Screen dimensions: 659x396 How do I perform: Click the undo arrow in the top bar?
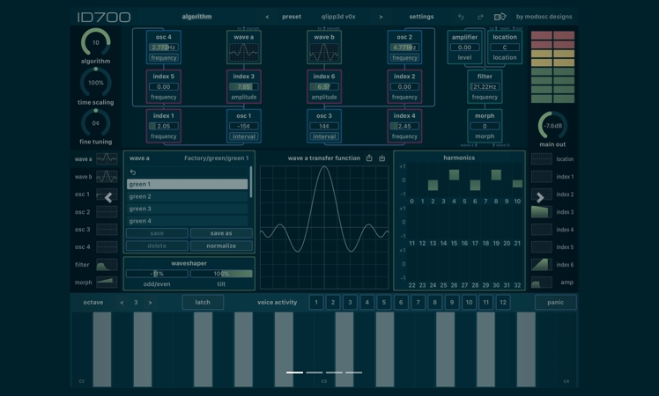click(x=461, y=17)
